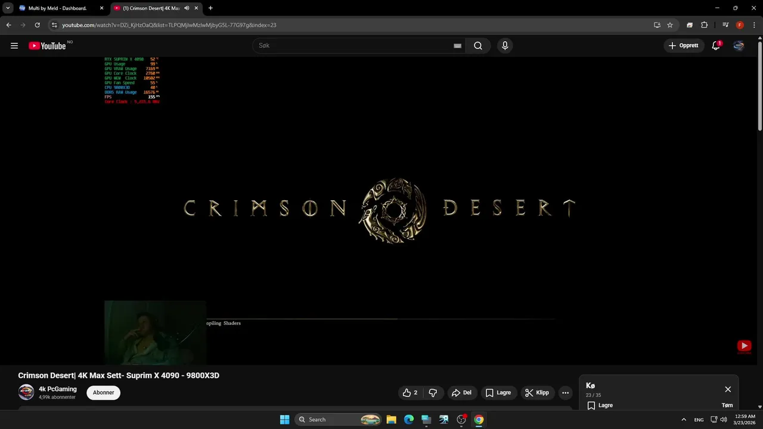Open the tab groups extension icon
The width and height of the screenshot is (763, 429).
pyautogui.click(x=690, y=25)
